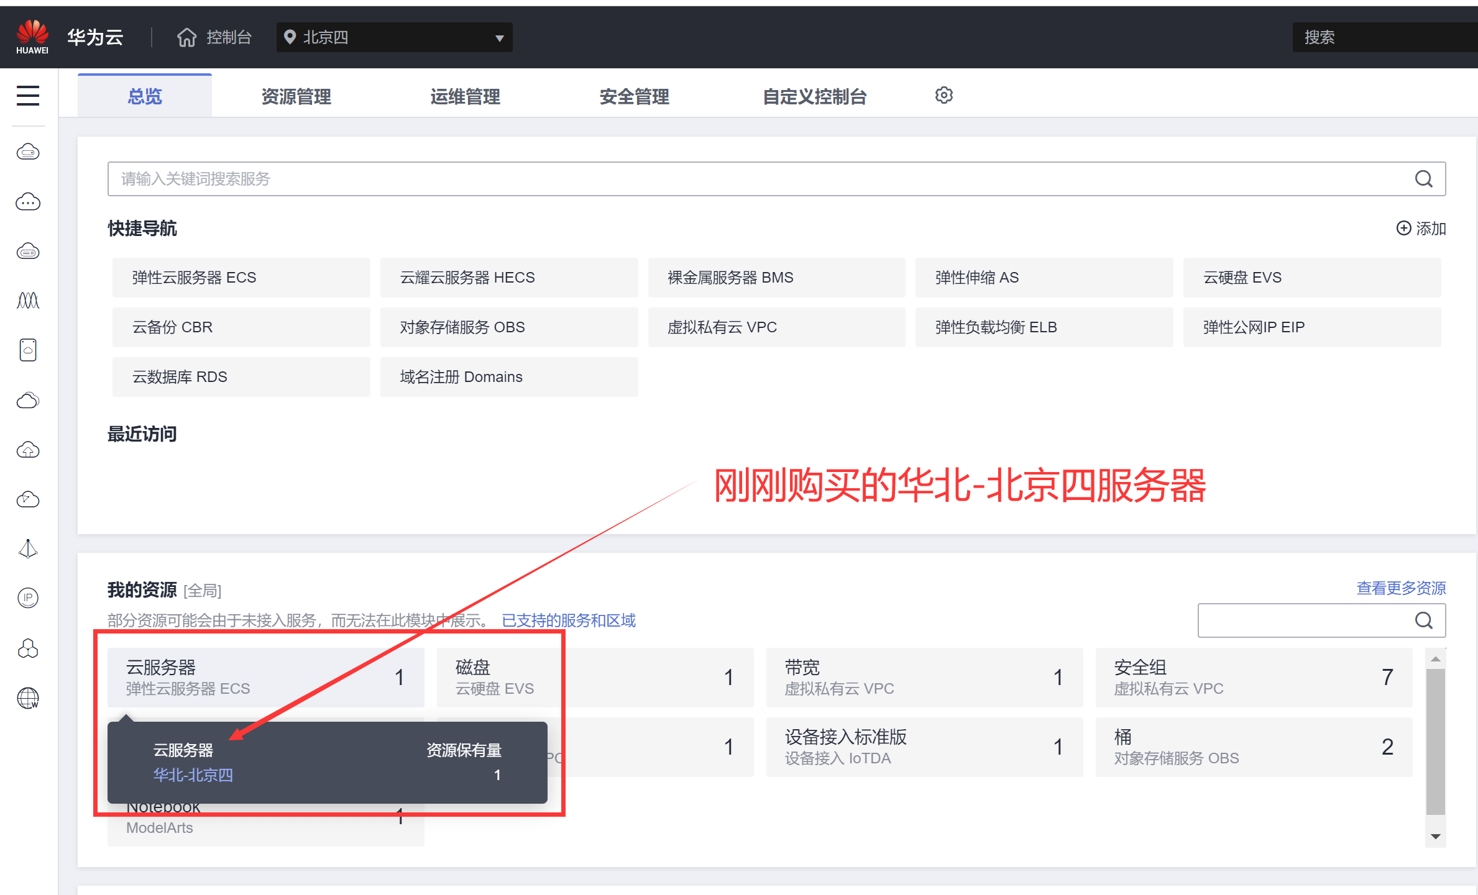This screenshot has height=895, width=1478.
Task: Click the Huawei Cloud logo
Action: click(x=32, y=37)
